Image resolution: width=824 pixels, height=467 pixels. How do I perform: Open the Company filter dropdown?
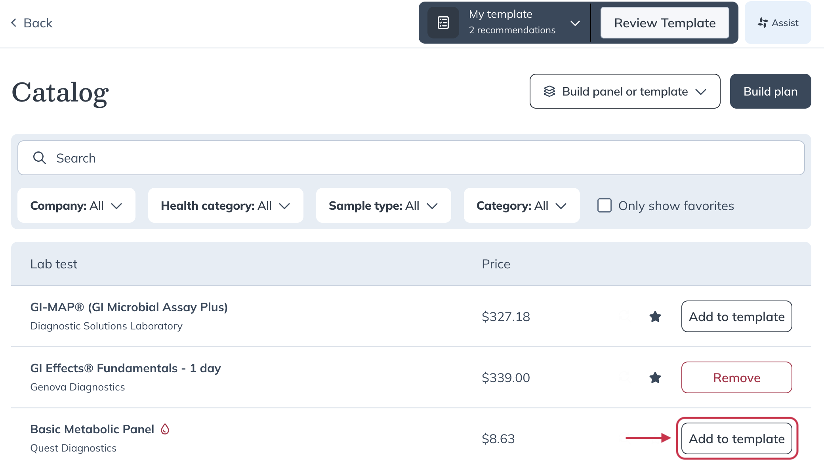tap(76, 205)
